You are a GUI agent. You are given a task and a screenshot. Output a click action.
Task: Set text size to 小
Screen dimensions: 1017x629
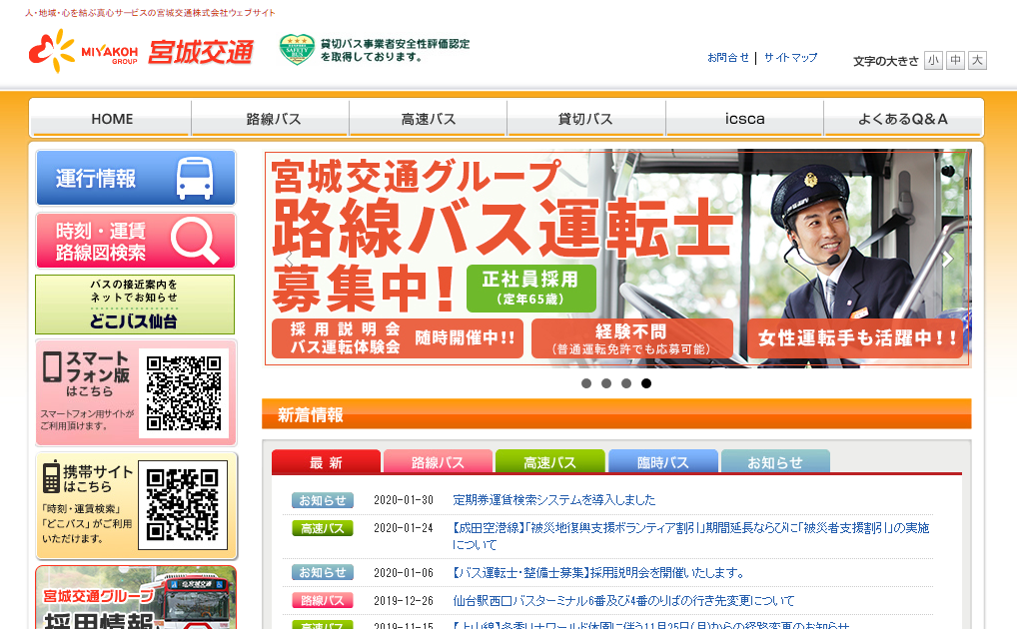933,60
